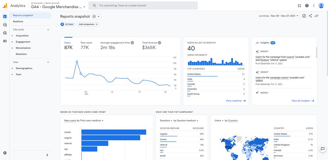Collapse the Life cycle section
The image size is (328, 160).
click(48, 30)
